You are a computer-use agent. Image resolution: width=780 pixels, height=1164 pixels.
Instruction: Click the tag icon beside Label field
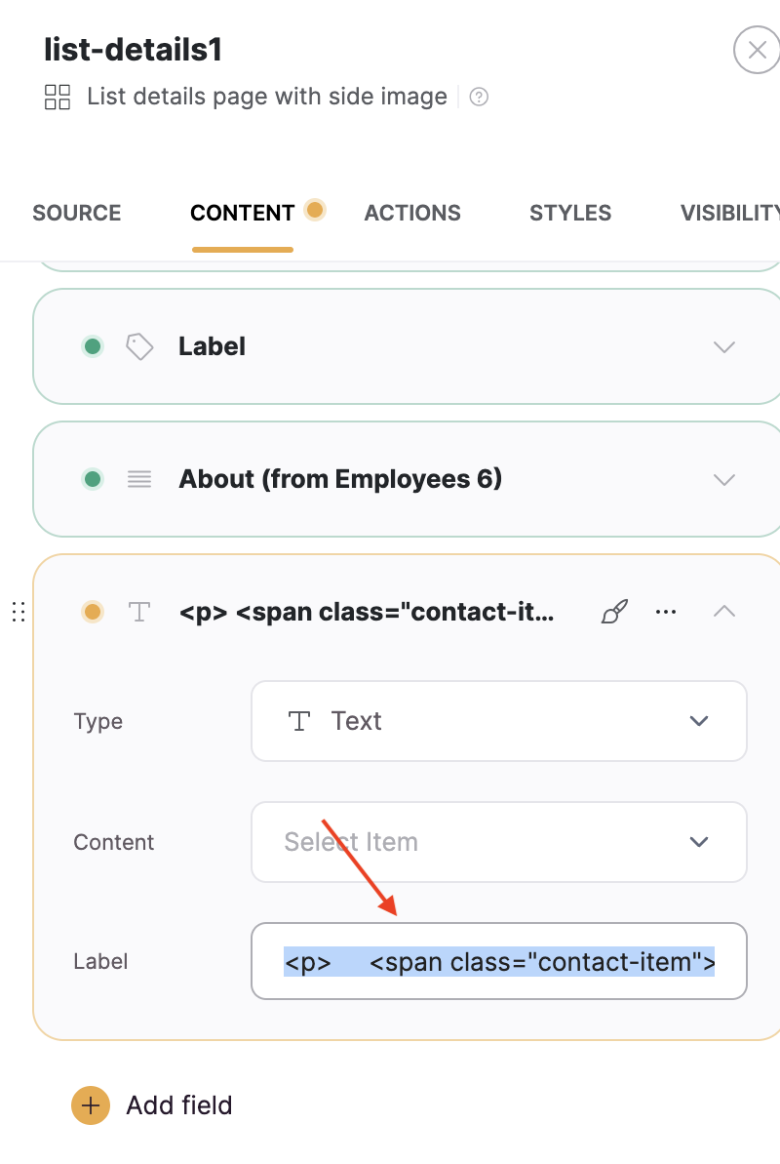[x=139, y=346]
